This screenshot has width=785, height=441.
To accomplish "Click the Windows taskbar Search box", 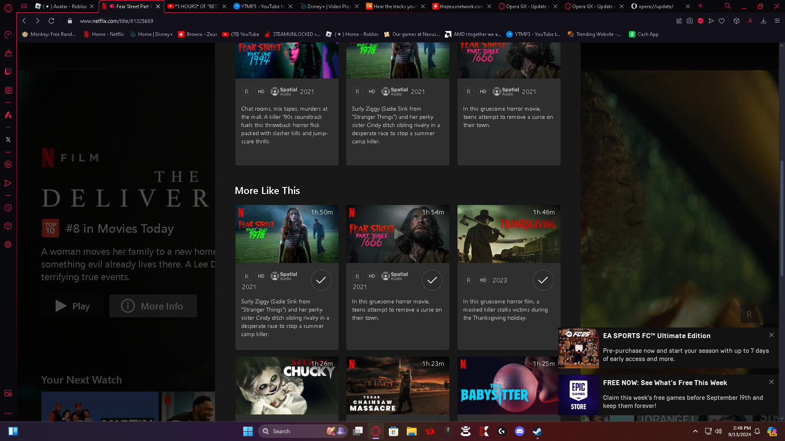I will click(x=303, y=431).
